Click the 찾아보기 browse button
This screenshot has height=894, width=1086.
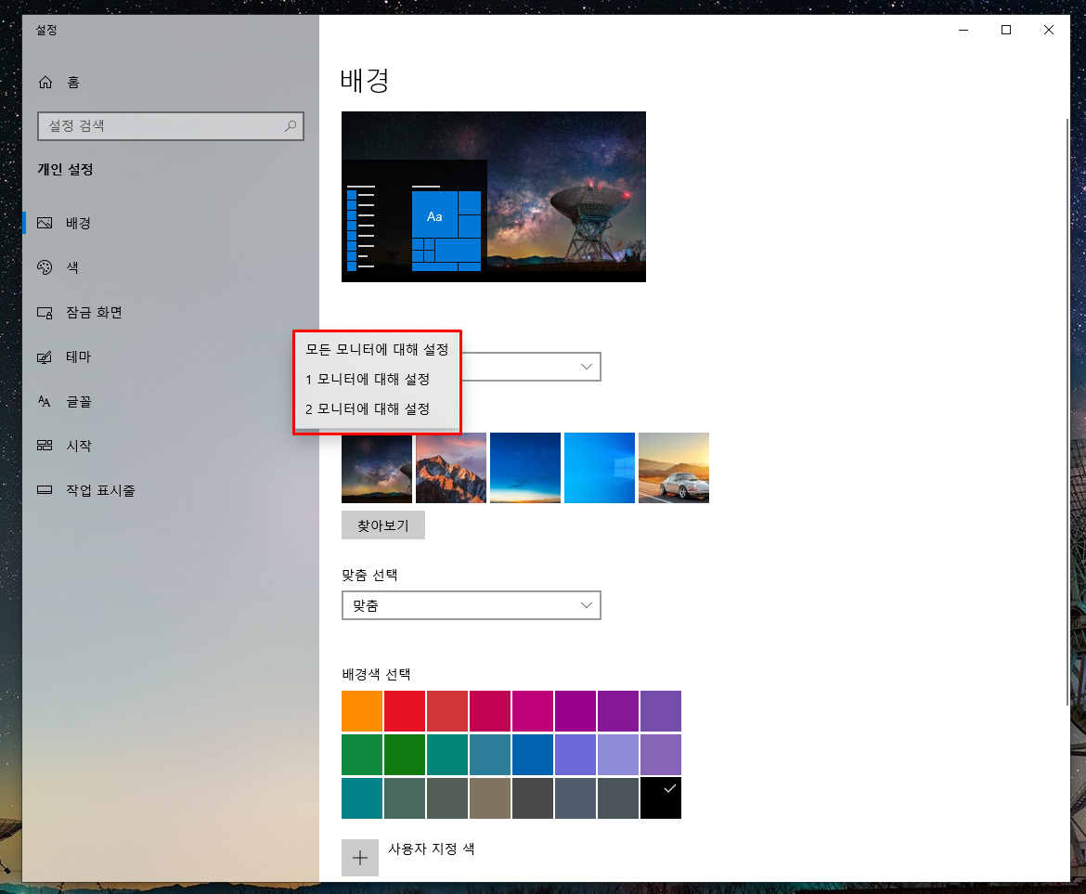coord(383,525)
